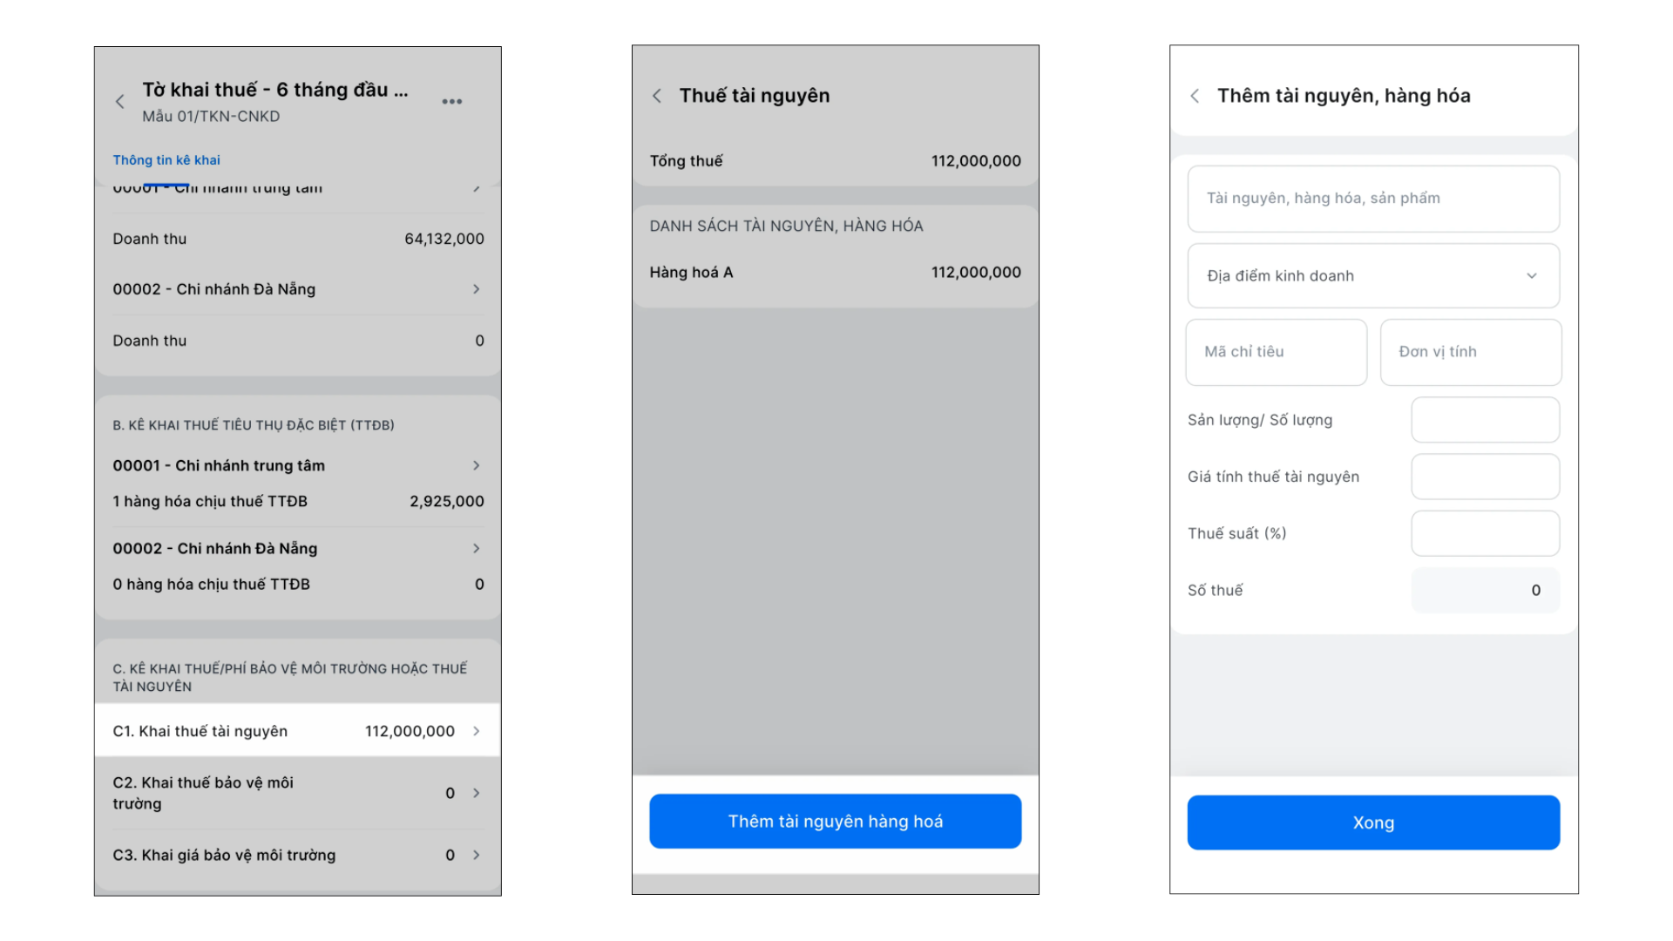Select the Hàng hoá A list item
This screenshot has height=941, width=1673.
pos(835,273)
